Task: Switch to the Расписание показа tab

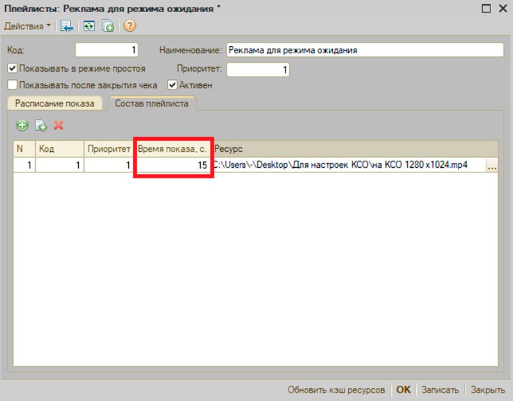Action: 55,103
